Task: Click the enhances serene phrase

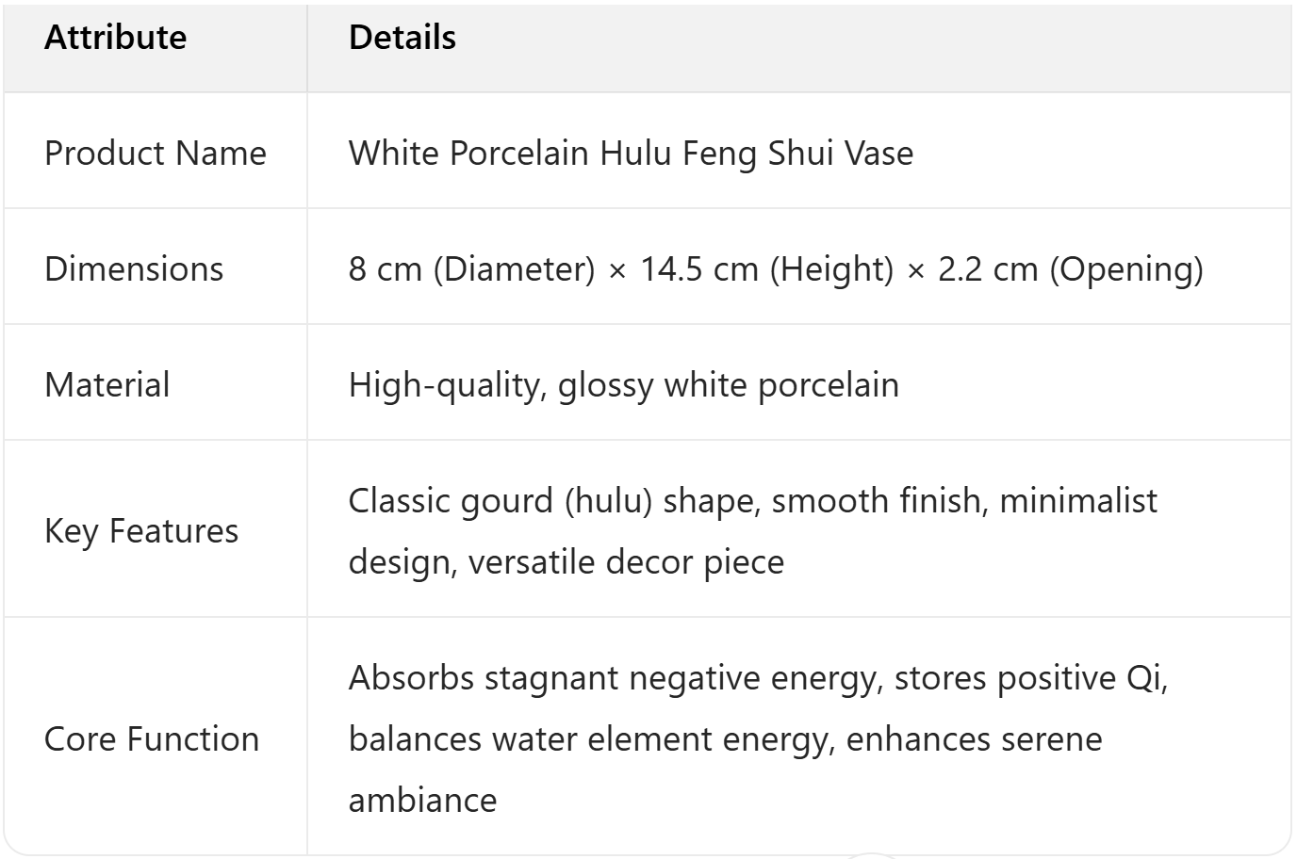Action: [x=974, y=739]
